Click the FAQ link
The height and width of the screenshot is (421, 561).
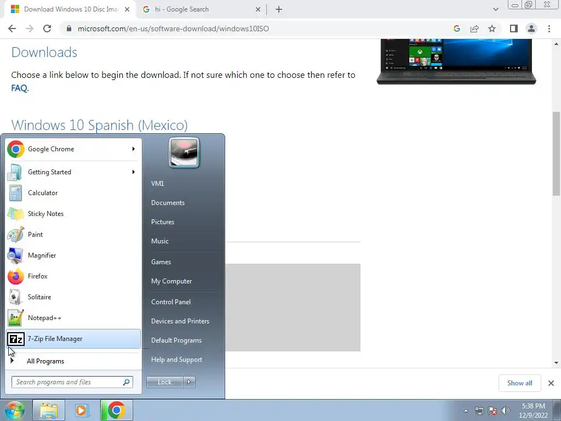point(19,88)
